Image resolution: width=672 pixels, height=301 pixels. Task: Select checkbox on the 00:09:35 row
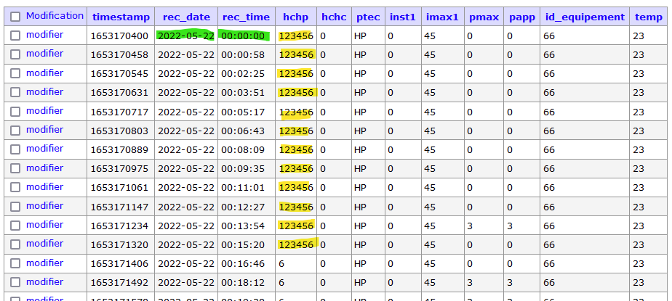(x=15, y=168)
